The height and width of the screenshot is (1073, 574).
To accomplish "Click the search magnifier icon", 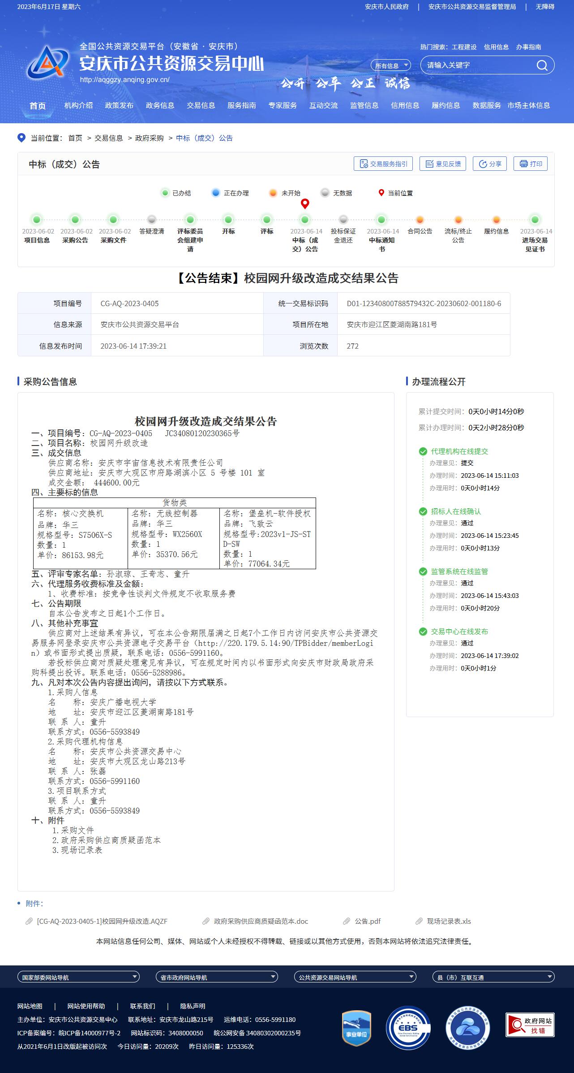I will tap(542, 65).
